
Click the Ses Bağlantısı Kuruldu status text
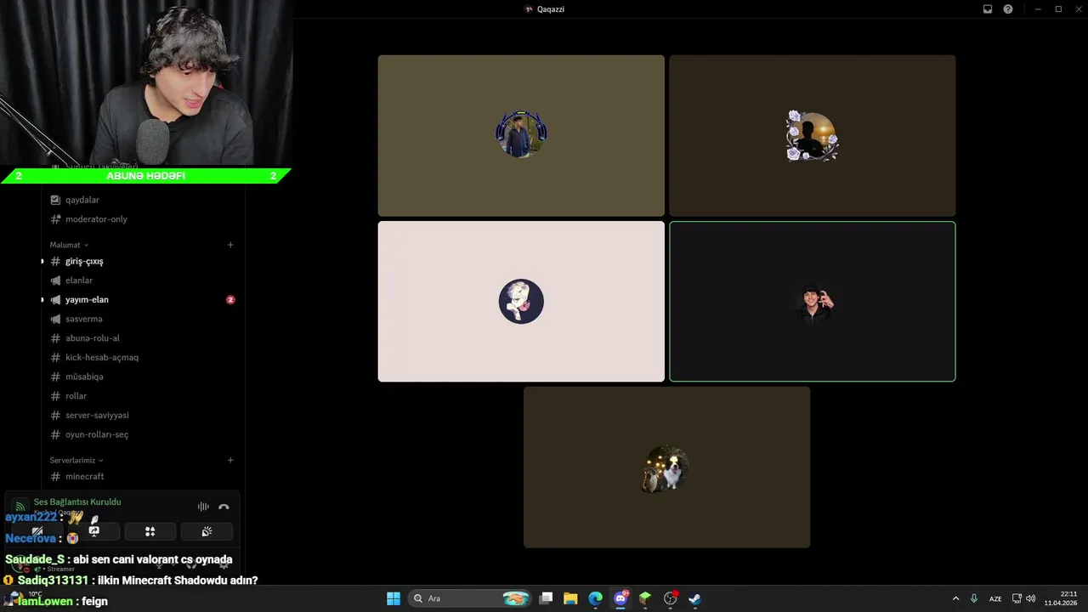pos(77,501)
